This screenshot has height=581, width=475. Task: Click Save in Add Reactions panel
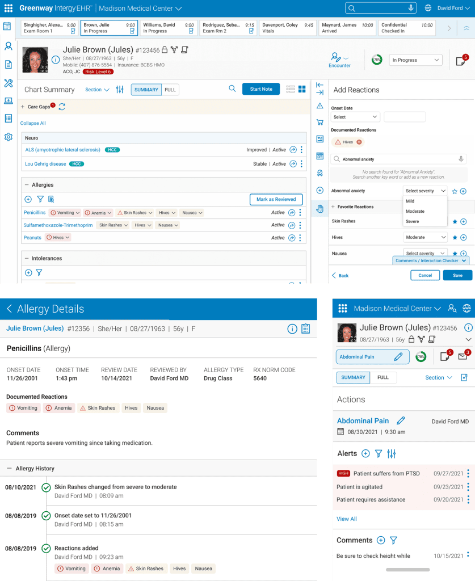(457, 275)
